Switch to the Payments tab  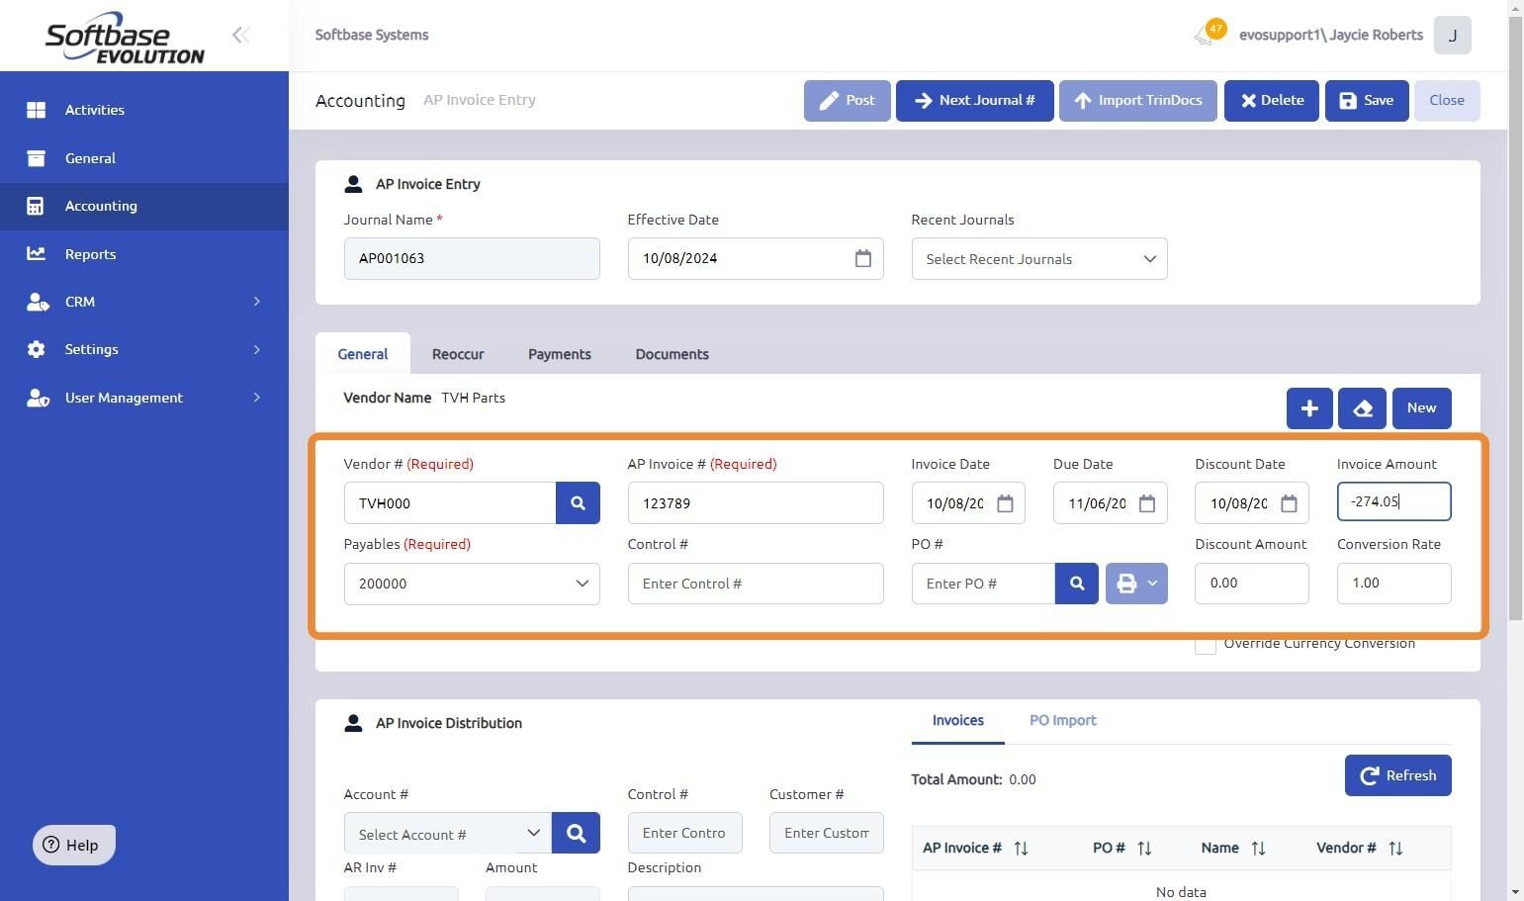(559, 354)
